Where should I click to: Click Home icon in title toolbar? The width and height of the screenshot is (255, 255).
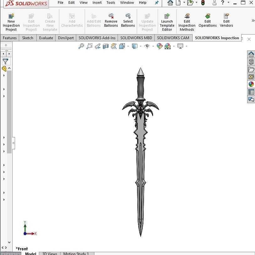[170, 3]
